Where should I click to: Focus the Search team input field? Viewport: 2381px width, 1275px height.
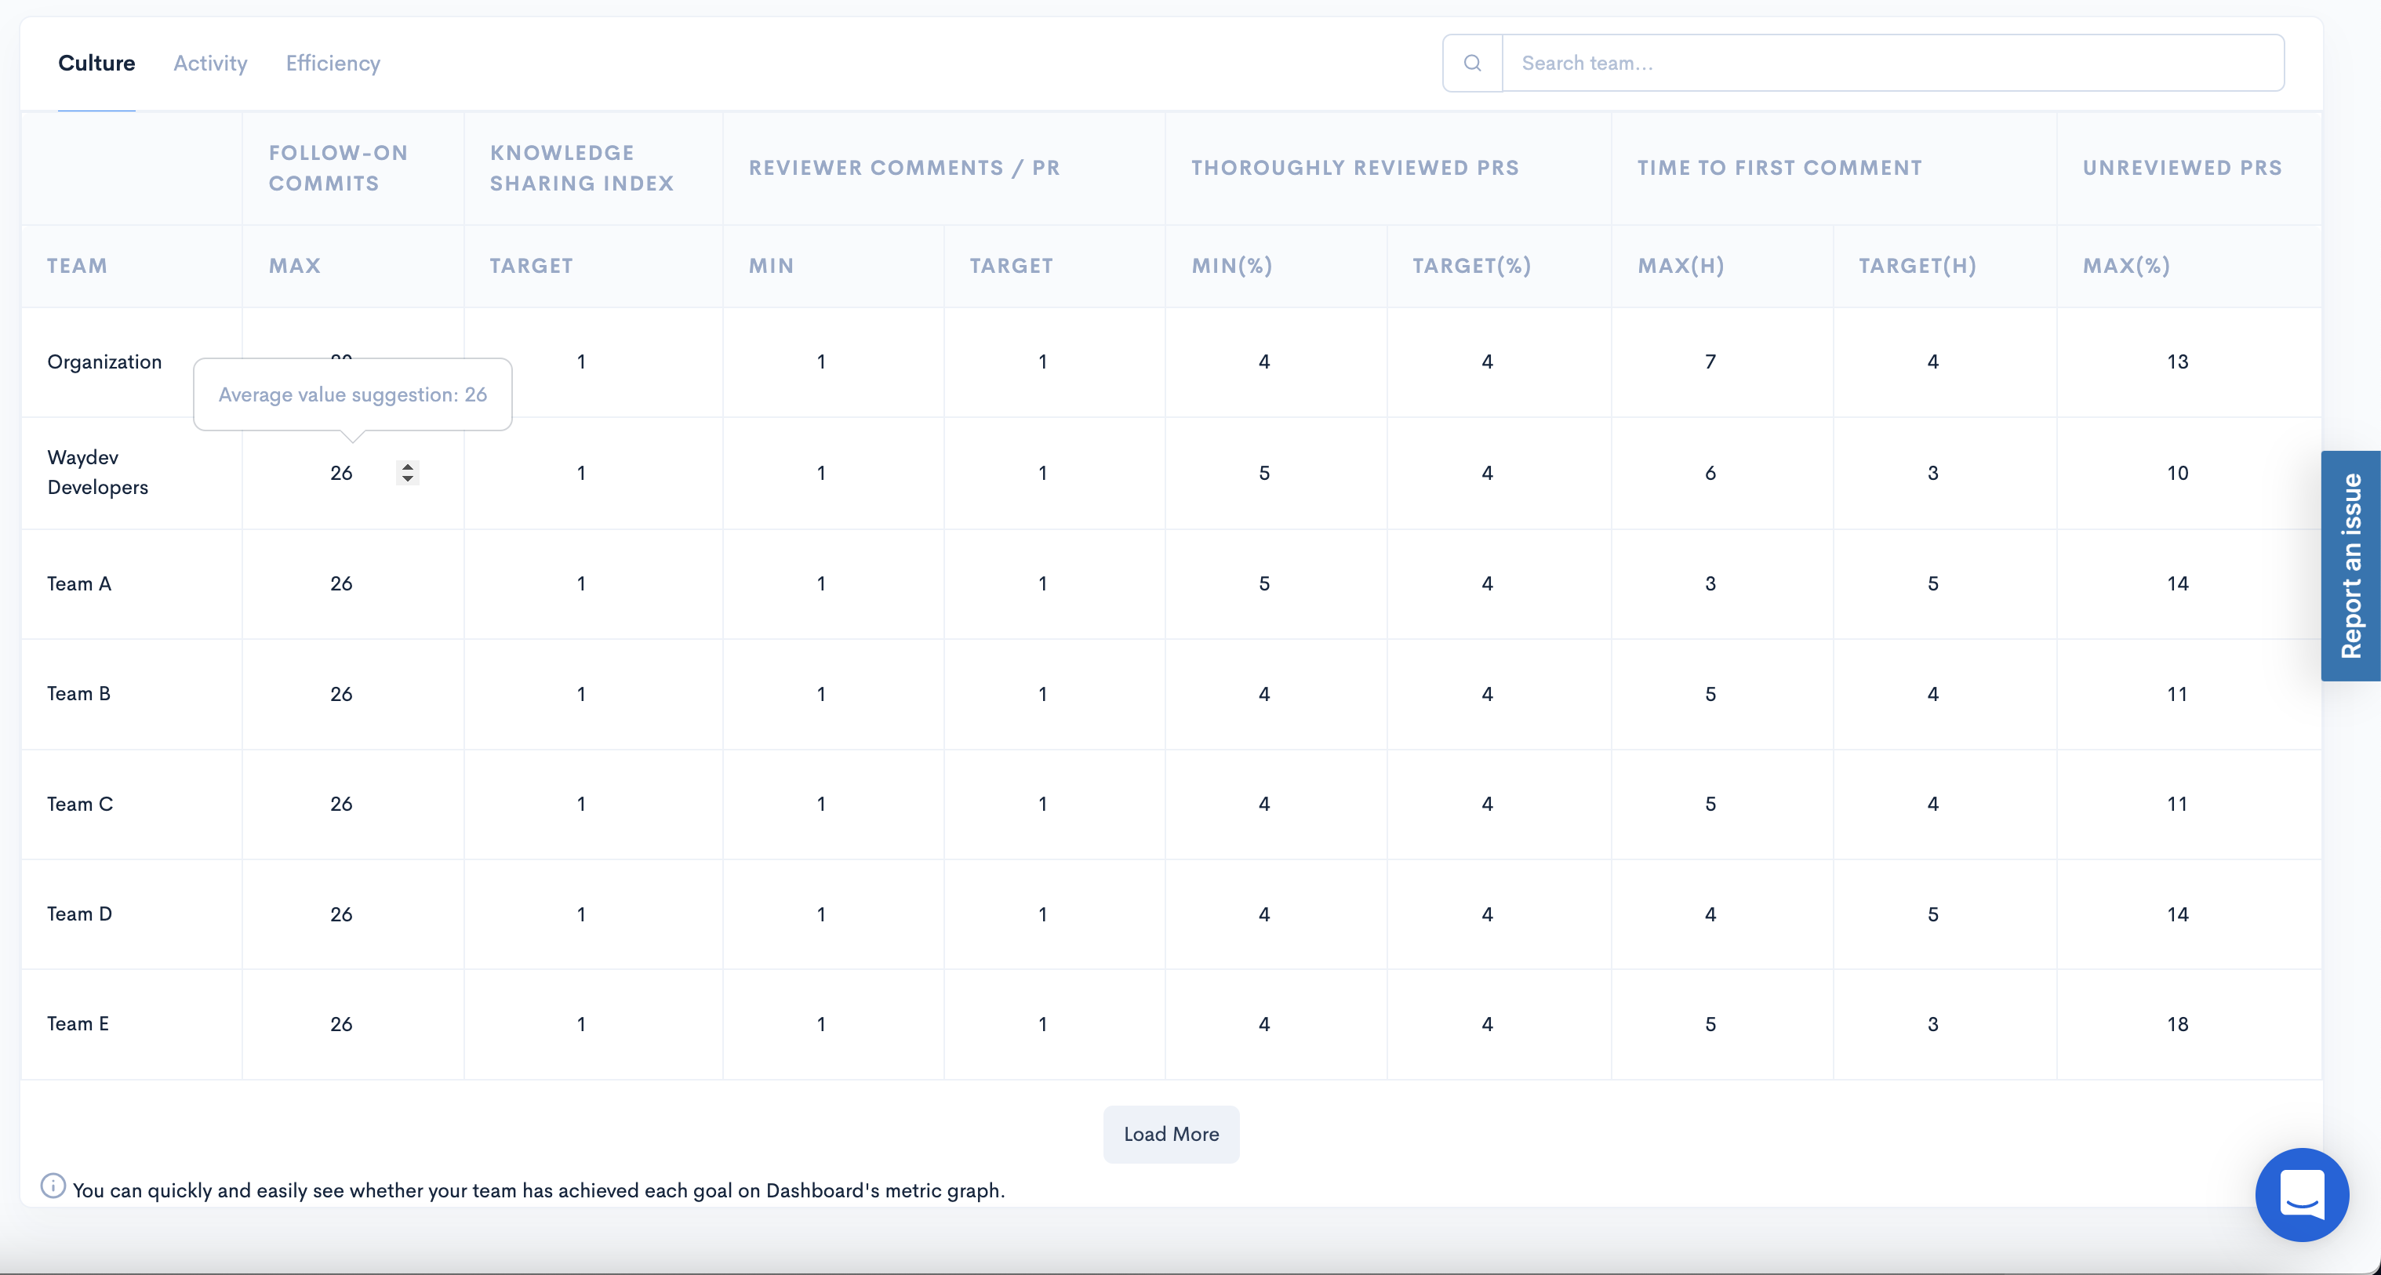(x=1892, y=63)
